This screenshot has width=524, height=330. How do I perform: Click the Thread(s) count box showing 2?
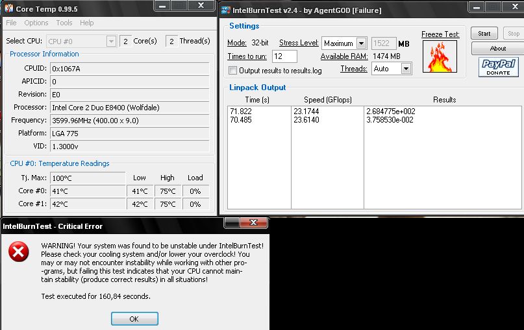(171, 41)
